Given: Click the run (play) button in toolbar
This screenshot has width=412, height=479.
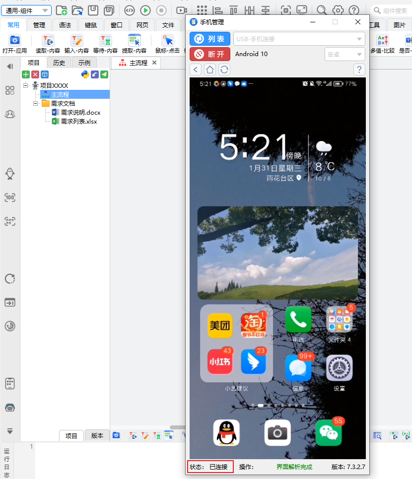Looking at the screenshot, I should coord(145,10).
